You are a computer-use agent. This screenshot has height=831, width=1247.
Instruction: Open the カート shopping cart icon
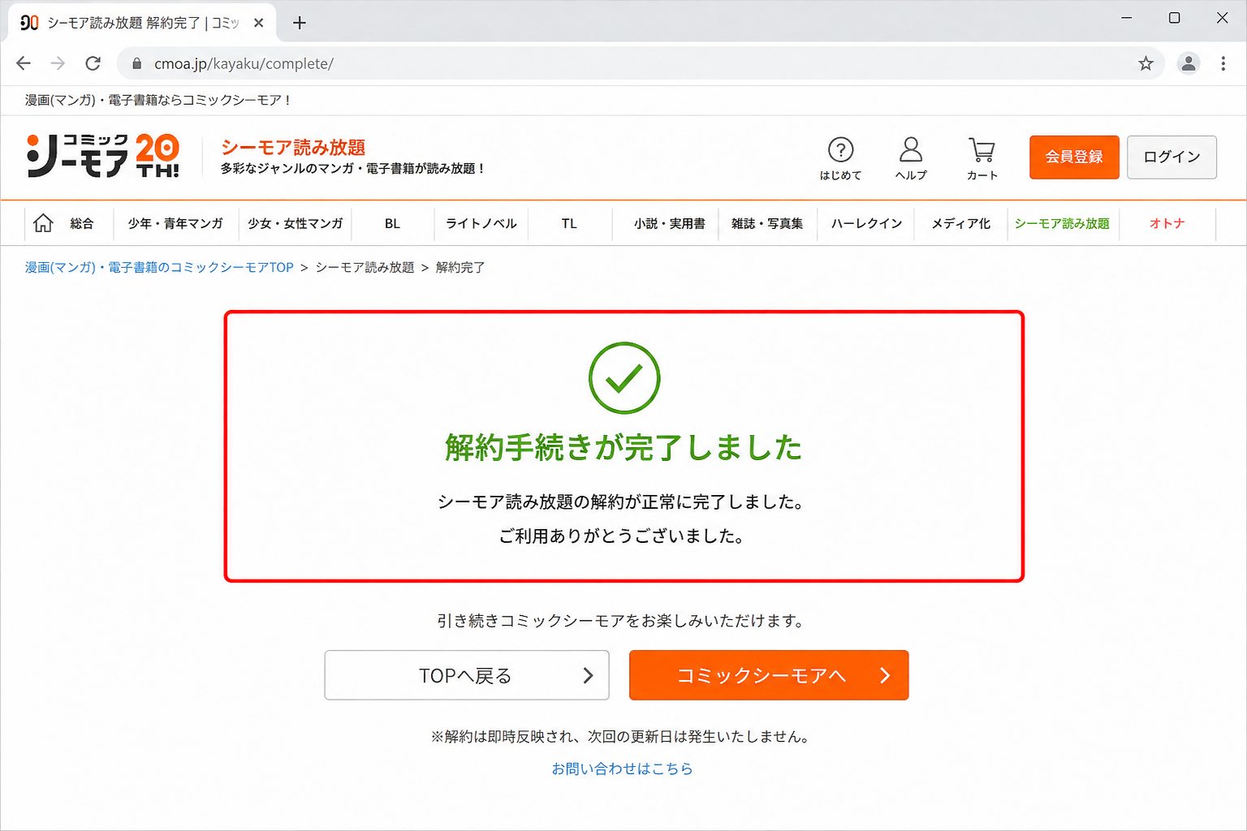pos(982,157)
